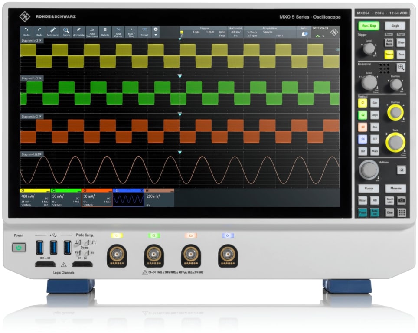Close Diagram1: C1 tab
Screen dimensions: 418x333
(40, 40)
